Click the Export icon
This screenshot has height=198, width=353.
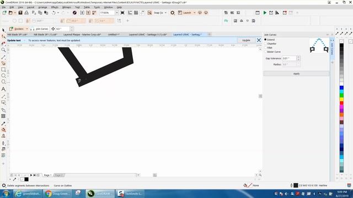click(88, 13)
